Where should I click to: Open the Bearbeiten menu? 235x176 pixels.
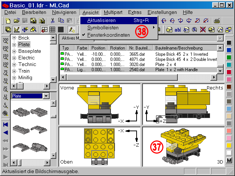[34, 12]
